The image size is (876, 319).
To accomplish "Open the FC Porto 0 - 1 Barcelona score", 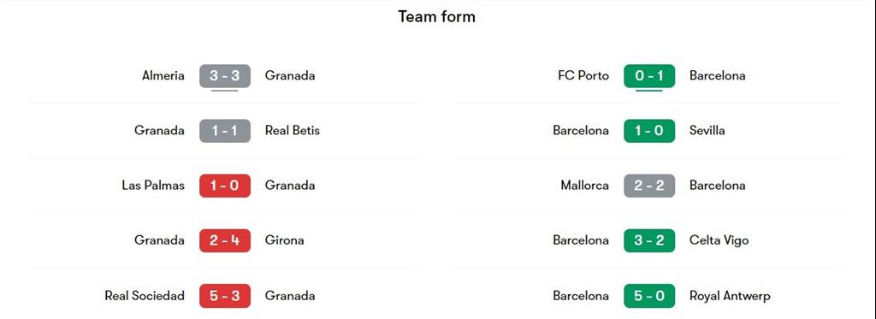I will point(649,76).
